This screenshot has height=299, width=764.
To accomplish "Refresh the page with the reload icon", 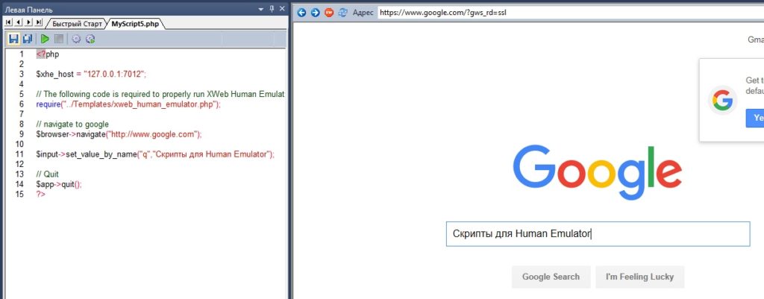I will click(x=343, y=13).
